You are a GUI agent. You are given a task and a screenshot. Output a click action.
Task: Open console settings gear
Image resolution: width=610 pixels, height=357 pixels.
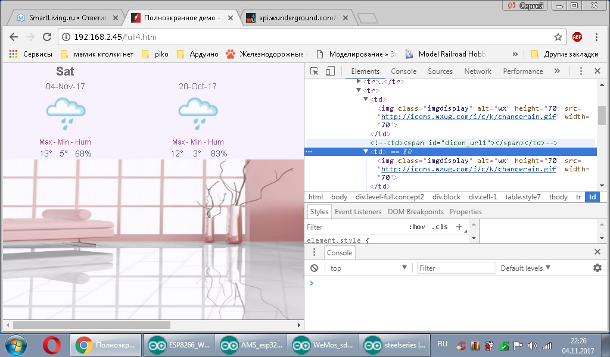(597, 268)
